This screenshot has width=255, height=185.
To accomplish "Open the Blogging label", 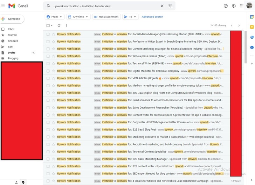I will pyautogui.click(x=13, y=58).
